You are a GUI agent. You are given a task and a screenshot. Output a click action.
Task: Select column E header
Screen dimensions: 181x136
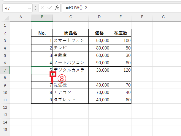(x=121, y=17)
